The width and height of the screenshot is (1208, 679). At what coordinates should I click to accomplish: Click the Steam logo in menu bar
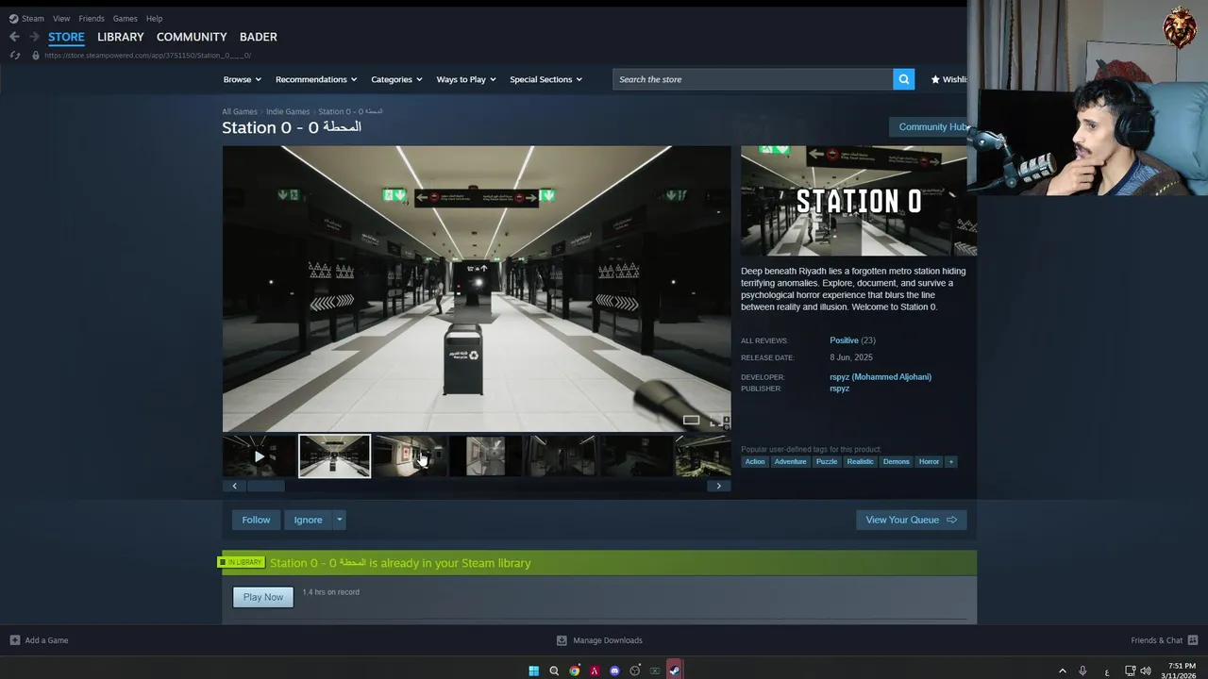13,18
